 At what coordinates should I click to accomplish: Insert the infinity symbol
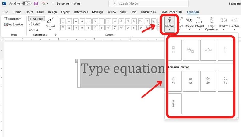pos(69,21)
